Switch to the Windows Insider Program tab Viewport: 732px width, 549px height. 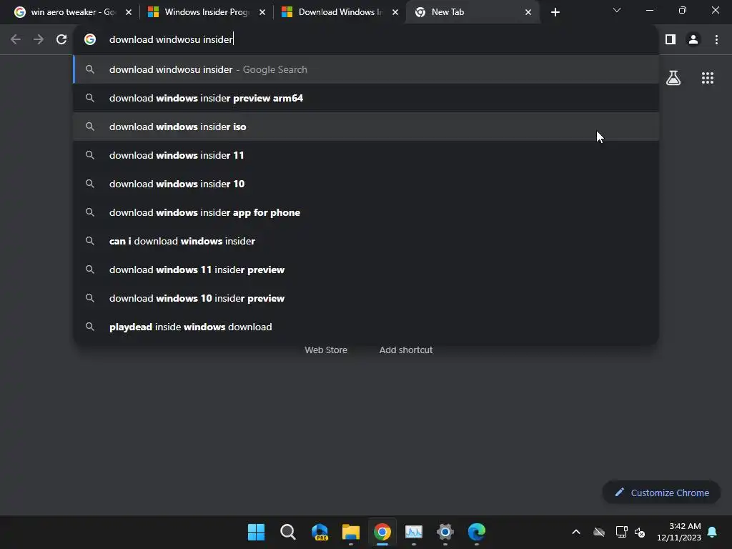click(x=207, y=12)
